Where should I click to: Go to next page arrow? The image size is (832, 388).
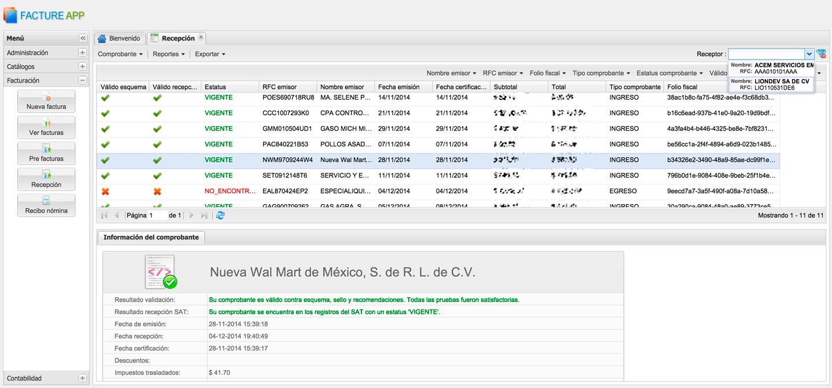pyautogui.click(x=191, y=215)
